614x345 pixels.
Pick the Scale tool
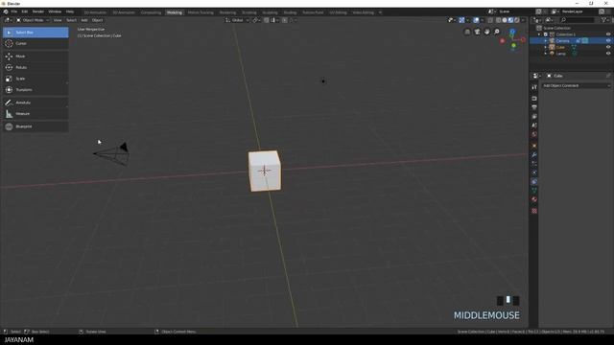(35, 79)
